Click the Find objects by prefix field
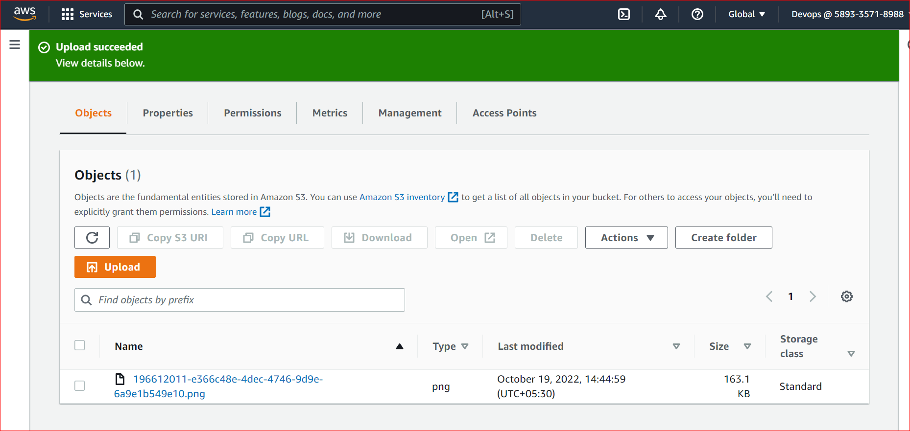Image resolution: width=910 pixels, height=431 pixels. (x=239, y=300)
